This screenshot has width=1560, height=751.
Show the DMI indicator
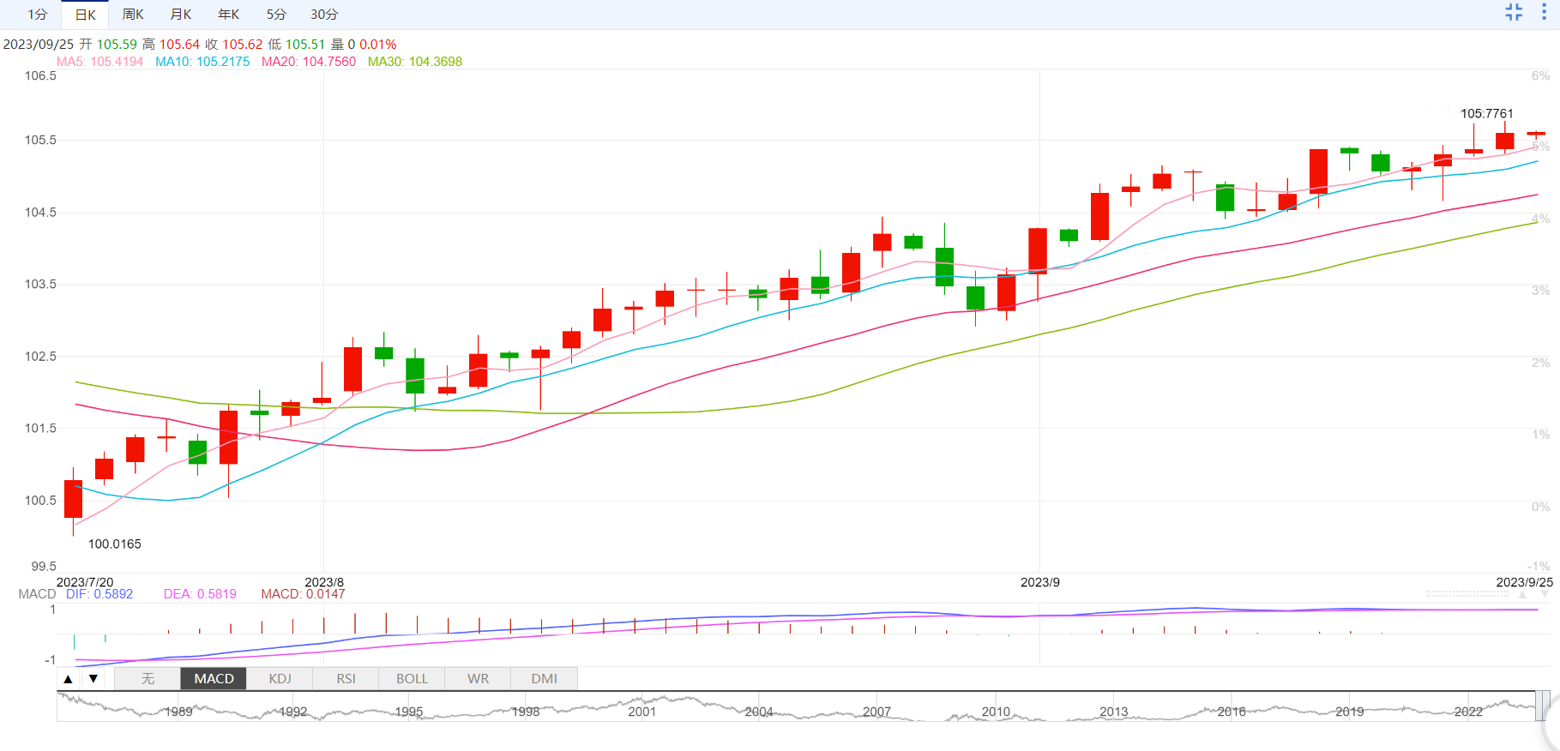pyautogui.click(x=544, y=679)
